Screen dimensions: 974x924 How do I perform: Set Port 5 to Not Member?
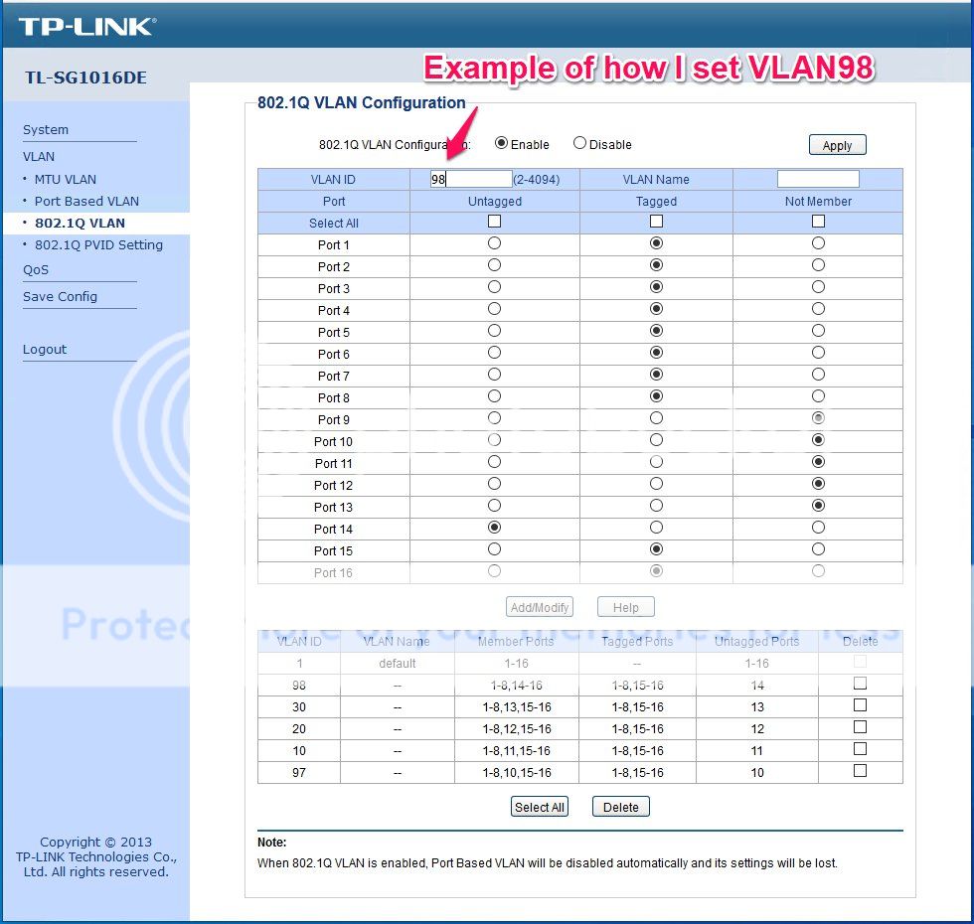[818, 331]
